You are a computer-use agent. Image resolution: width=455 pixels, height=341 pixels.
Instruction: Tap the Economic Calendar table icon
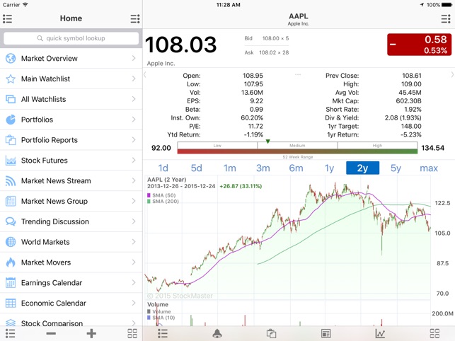(x=11, y=303)
